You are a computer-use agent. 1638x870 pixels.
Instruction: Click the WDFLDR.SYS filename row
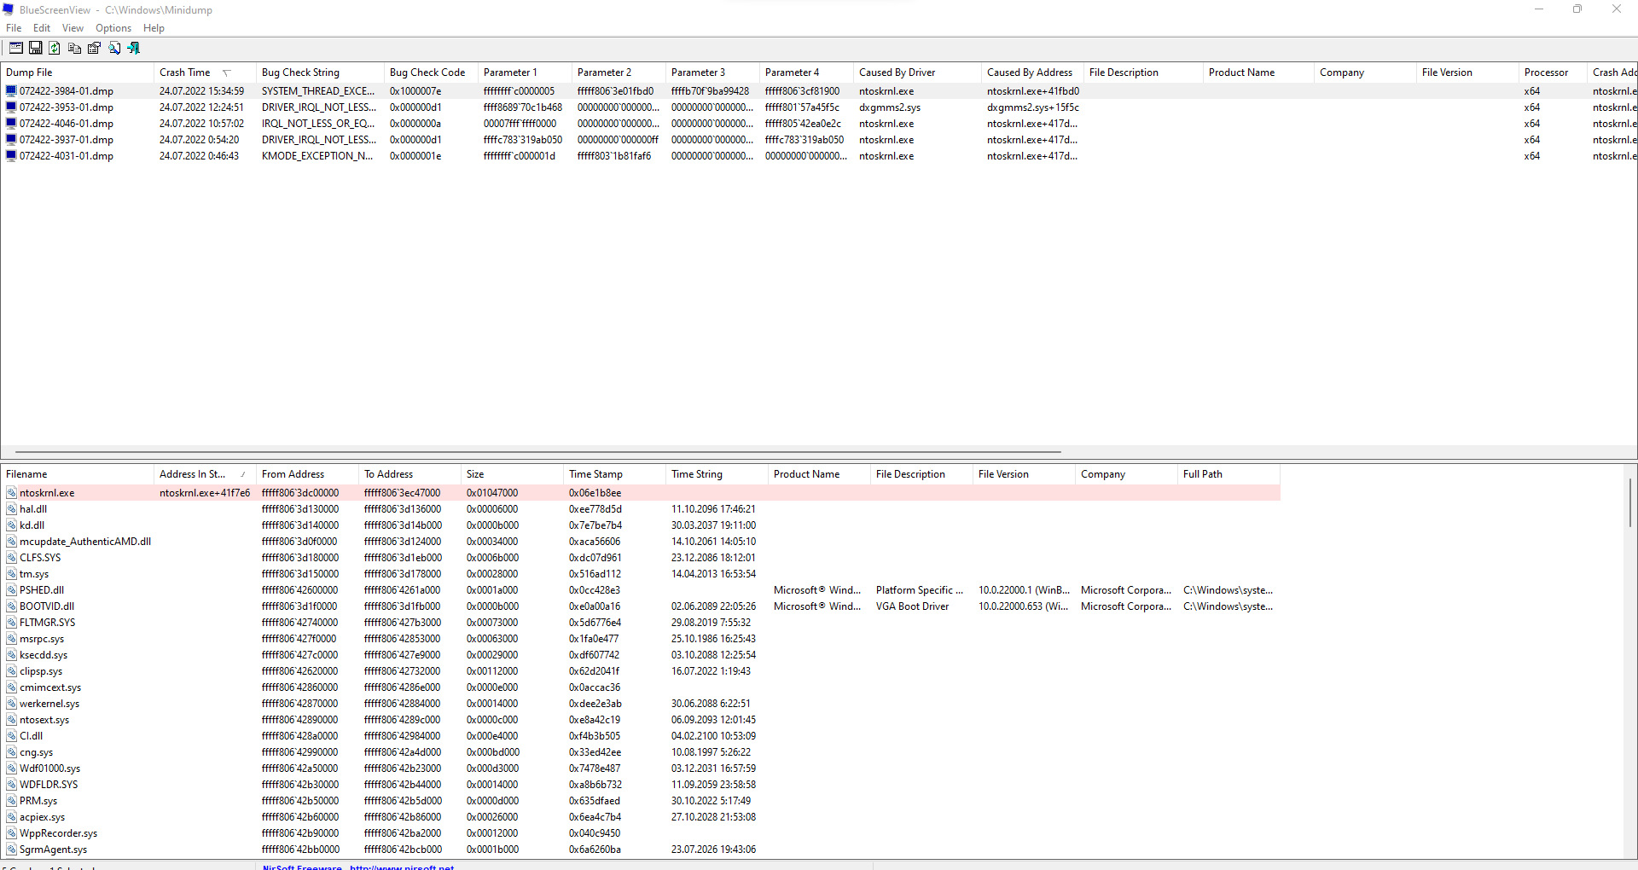coord(49,784)
